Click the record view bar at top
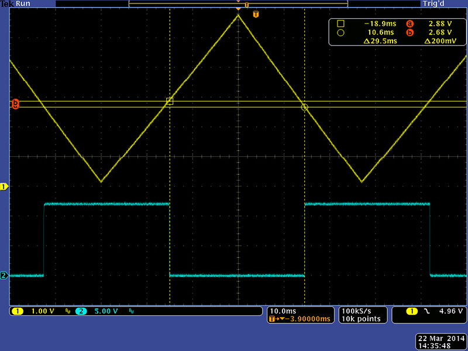Viewport: 468px width, 351px height. 238,4
